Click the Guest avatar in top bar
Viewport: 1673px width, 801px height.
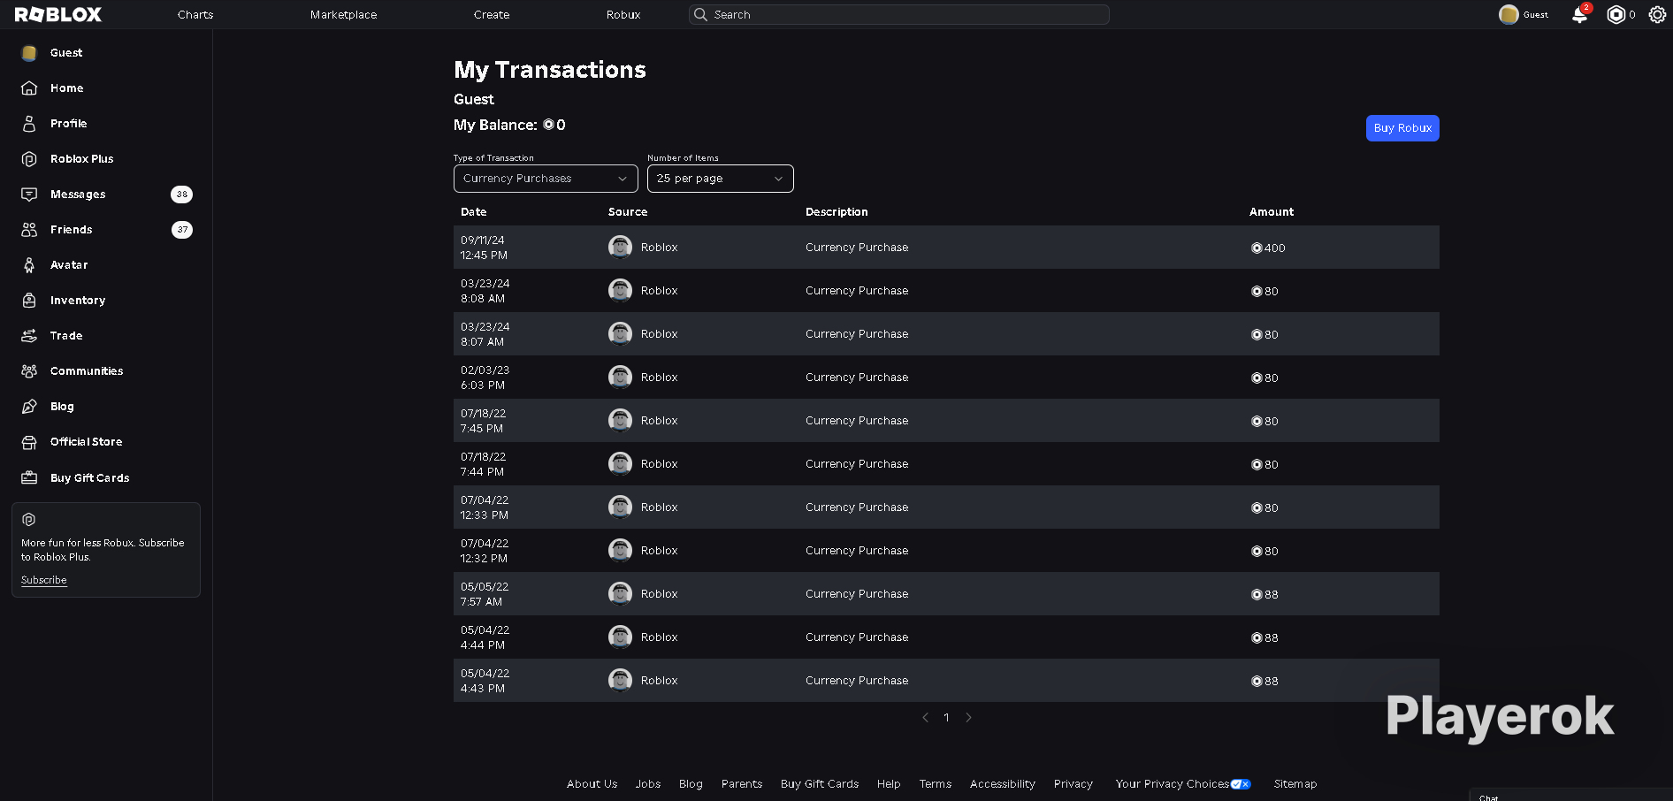click(x=1509, y=14)
